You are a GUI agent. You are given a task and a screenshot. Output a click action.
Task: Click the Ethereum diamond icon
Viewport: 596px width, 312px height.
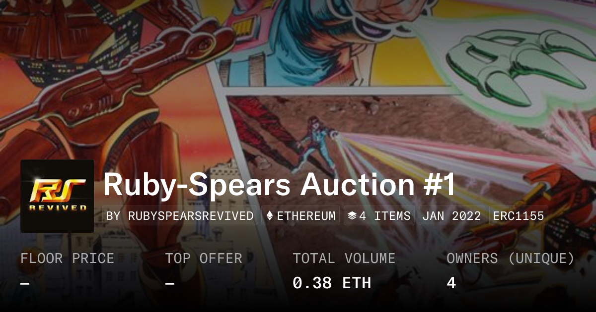tap(270, 216)
